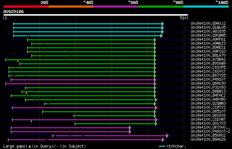This screenshot has height=149, width=232.
Task: Select the UniRef100_A7QB42 label
Action: (208, 59)
